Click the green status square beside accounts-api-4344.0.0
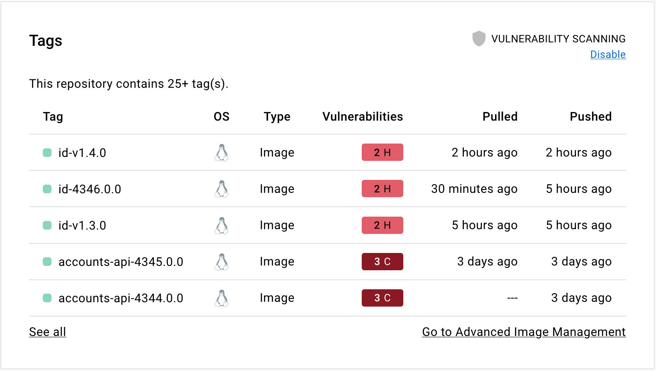Screen dimensions: 656x371 point(47,298)
